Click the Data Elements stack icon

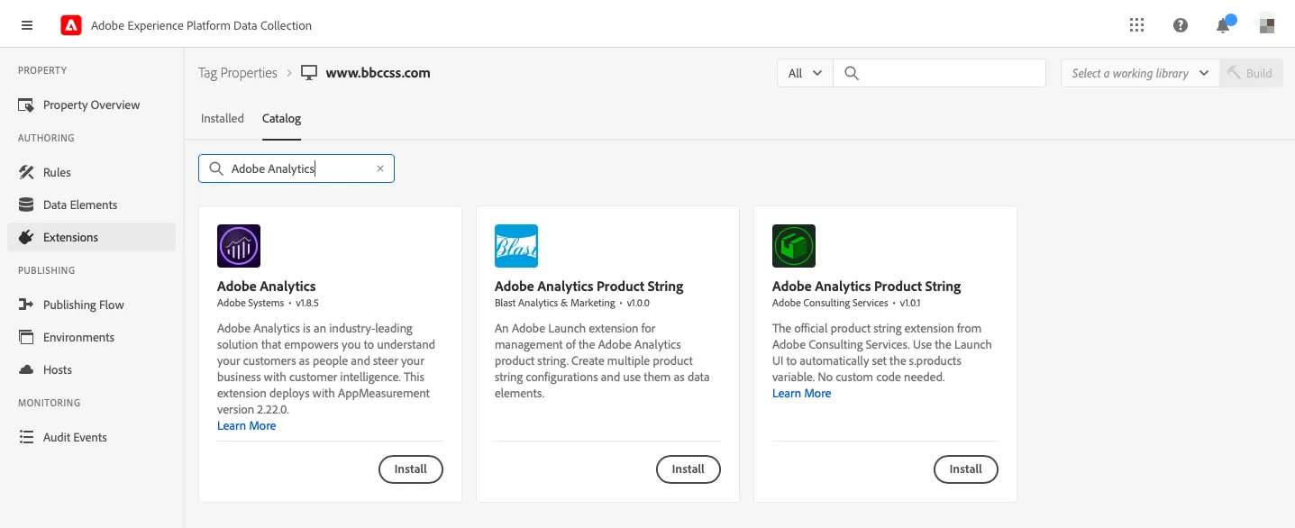[26, 205]
